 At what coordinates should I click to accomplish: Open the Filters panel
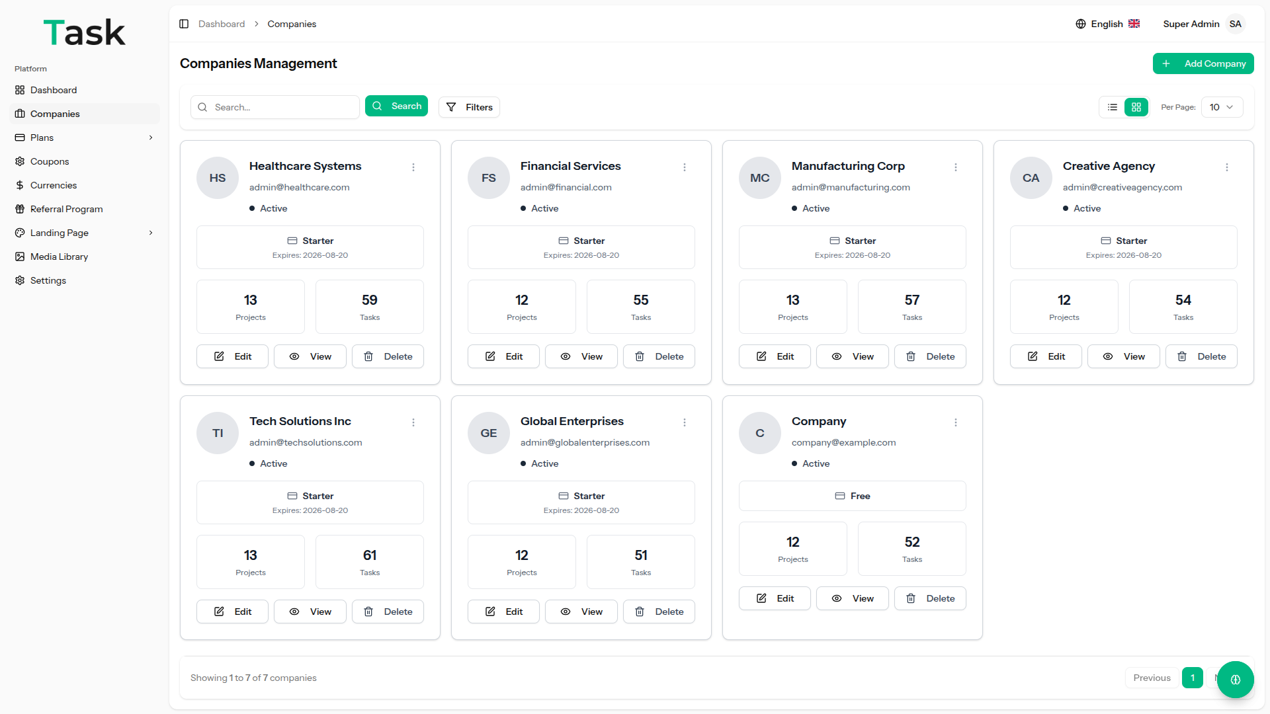point(469,107)
